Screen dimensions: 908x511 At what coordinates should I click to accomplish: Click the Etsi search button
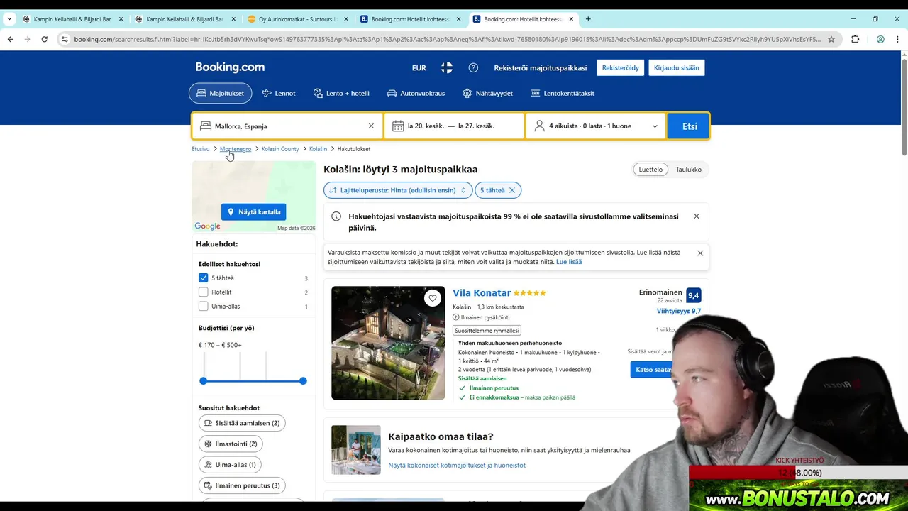(689, 126)
